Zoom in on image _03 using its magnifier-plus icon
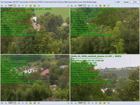This screenshot has width=140, height=105. 2,103
